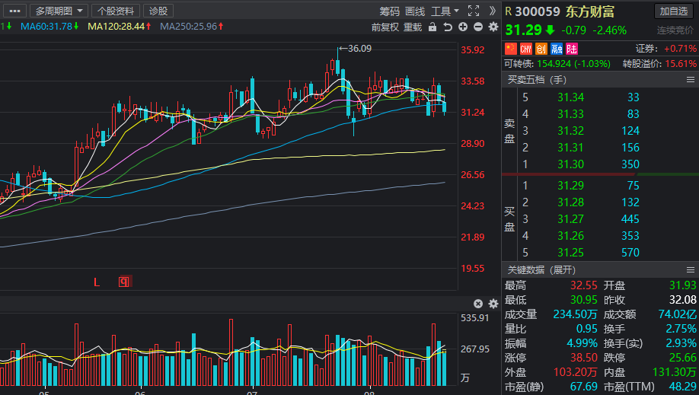Image resolution: width=699 pixels, height=395 pixels.
Task: Click volume axis label 535.91
Action: pyautogui.click(x=475, y=318)
